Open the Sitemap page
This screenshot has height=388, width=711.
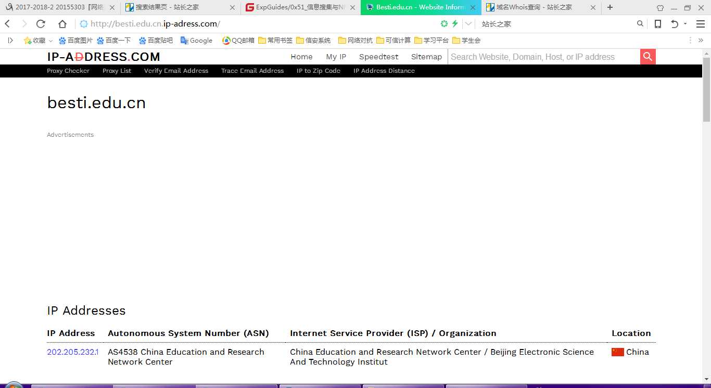coord(426,57)
